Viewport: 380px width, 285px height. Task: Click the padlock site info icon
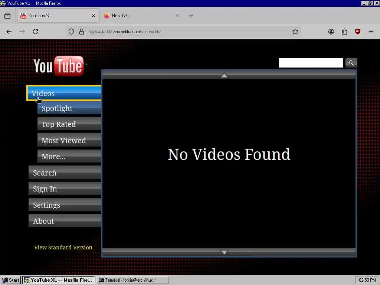pyautogui.click(x=82, y=32)
